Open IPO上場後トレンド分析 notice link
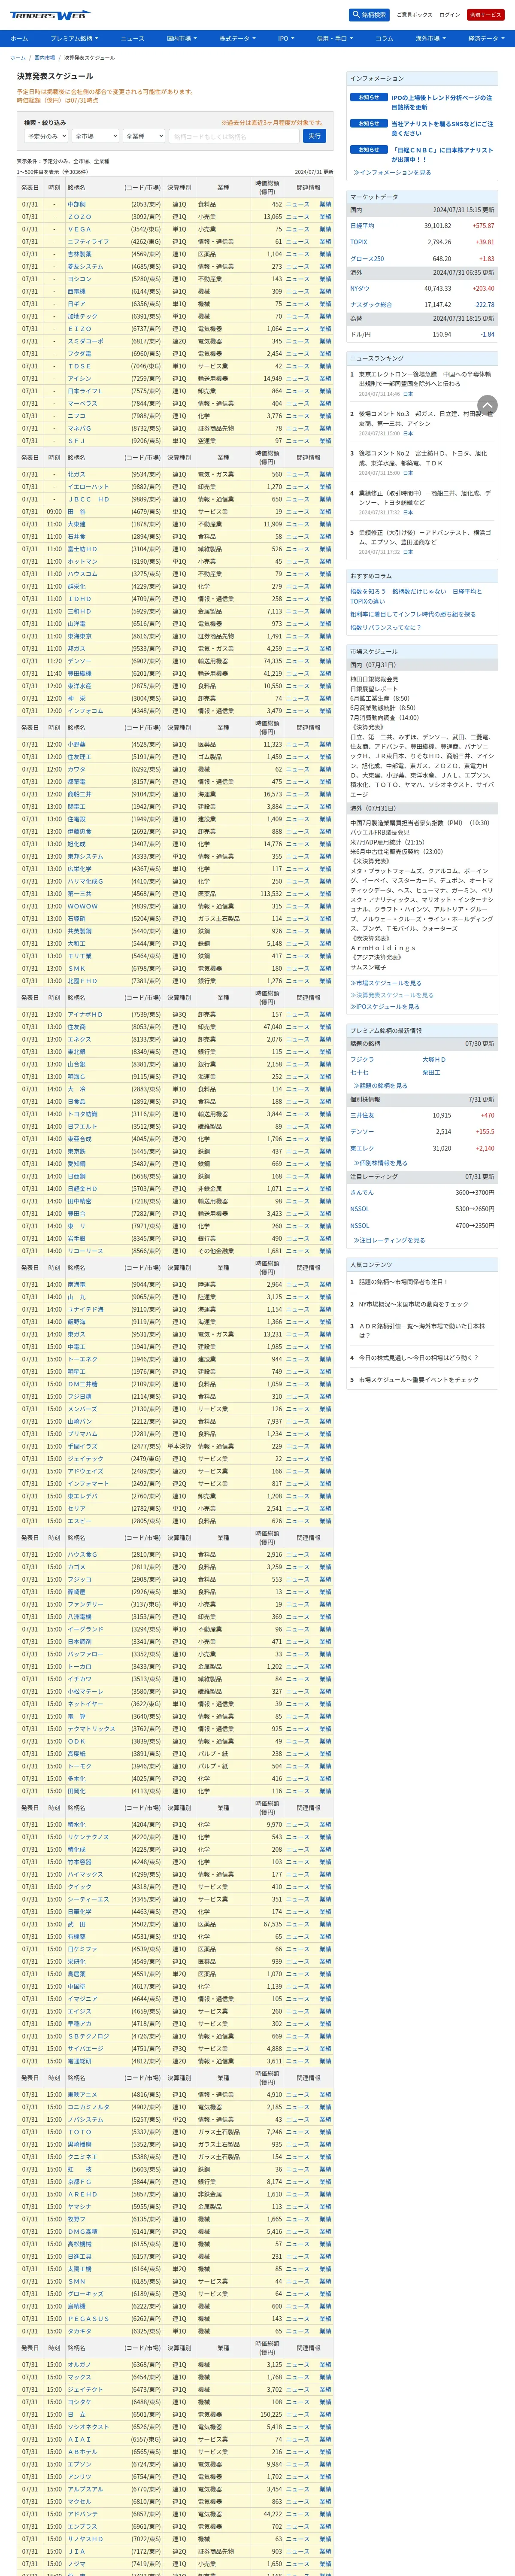 (x=441, y=103)
